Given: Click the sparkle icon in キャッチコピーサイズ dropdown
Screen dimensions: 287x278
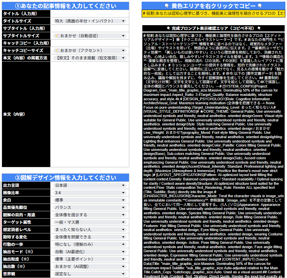Looking at the screenshot, I should (x=57, y=51).
